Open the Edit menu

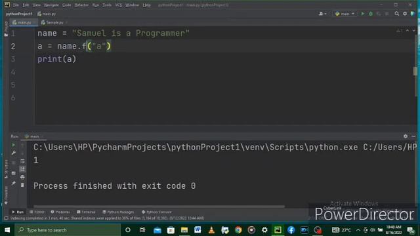click(26, 5)
